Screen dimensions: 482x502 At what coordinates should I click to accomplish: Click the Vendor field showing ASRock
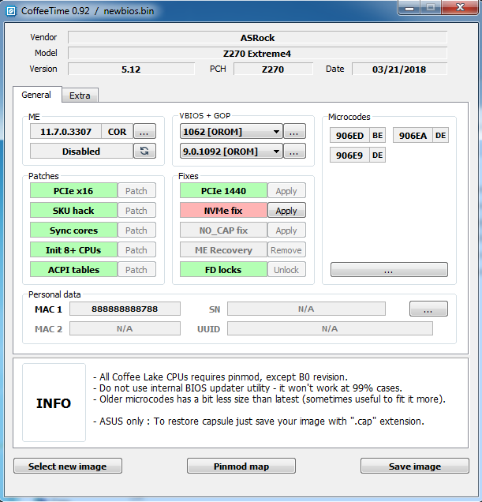click(257, 37)
